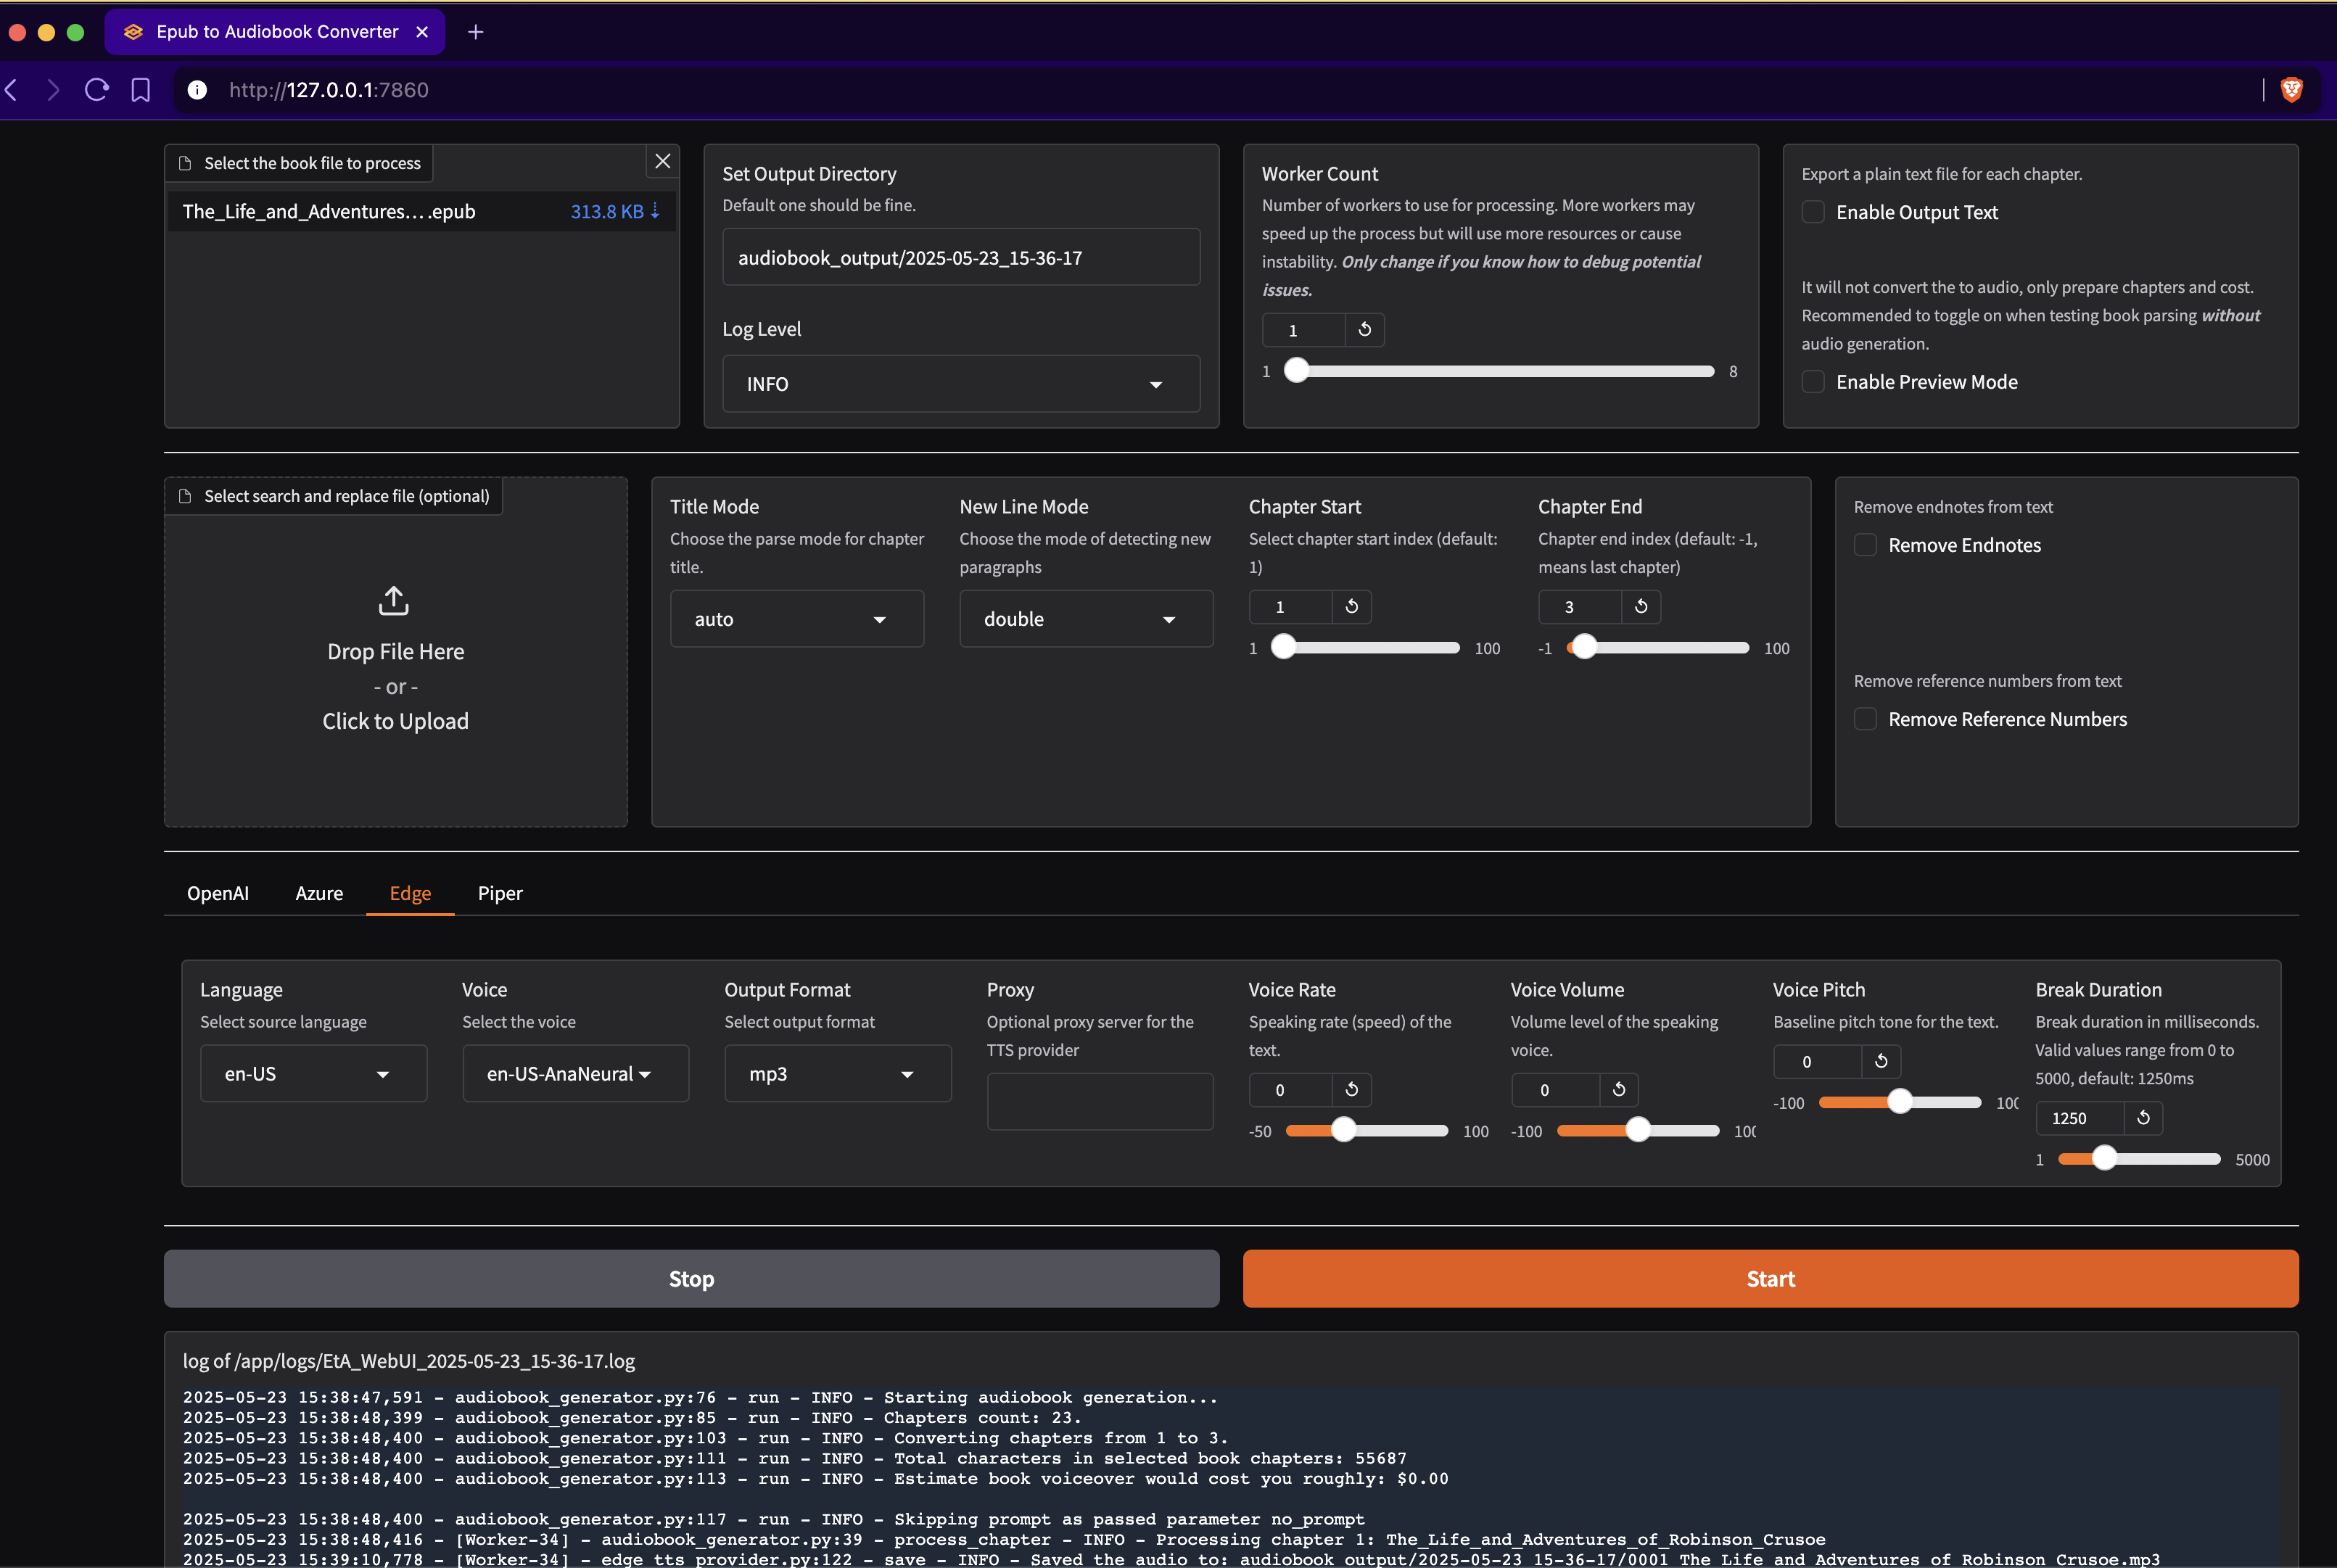Reset the Chapter Start value
The width and height of the screenshot is (2337, 1568).
[1351, 607]
